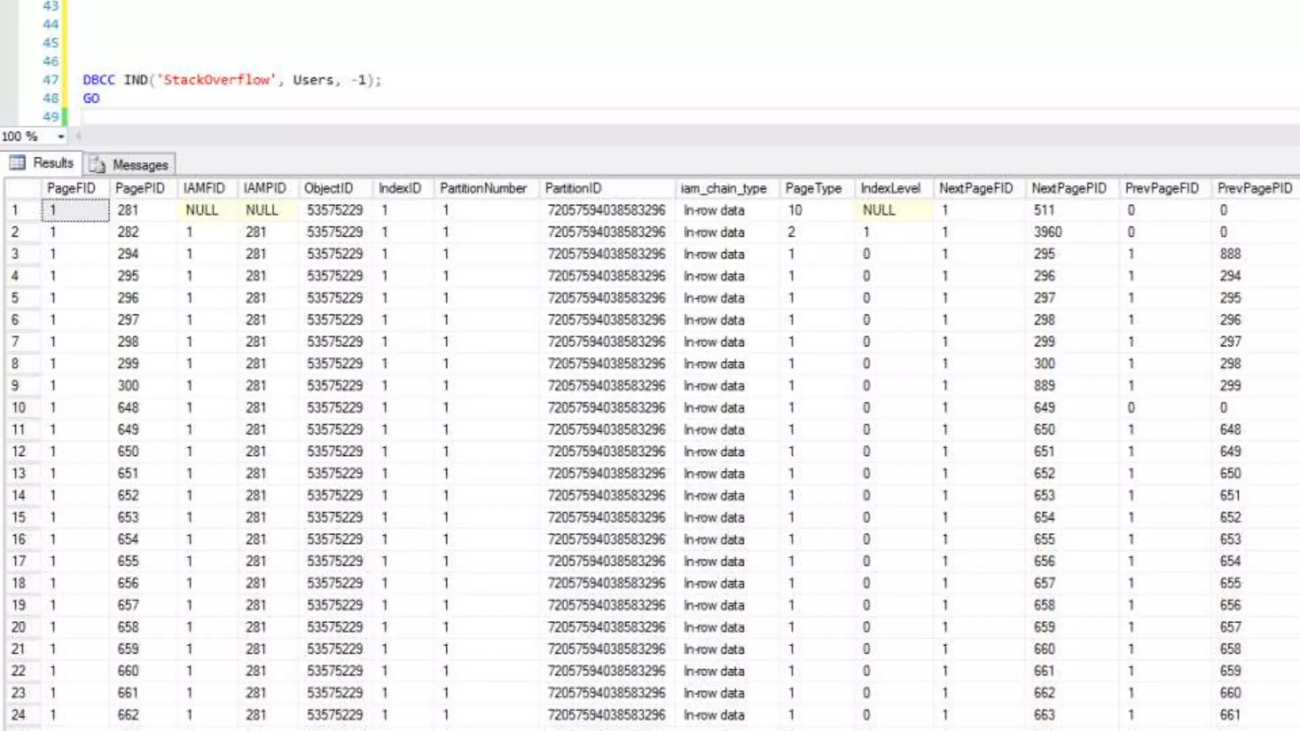1300x731 pixels.
Task: Click the 'StackOverflow' string in query
Action: 217,80
